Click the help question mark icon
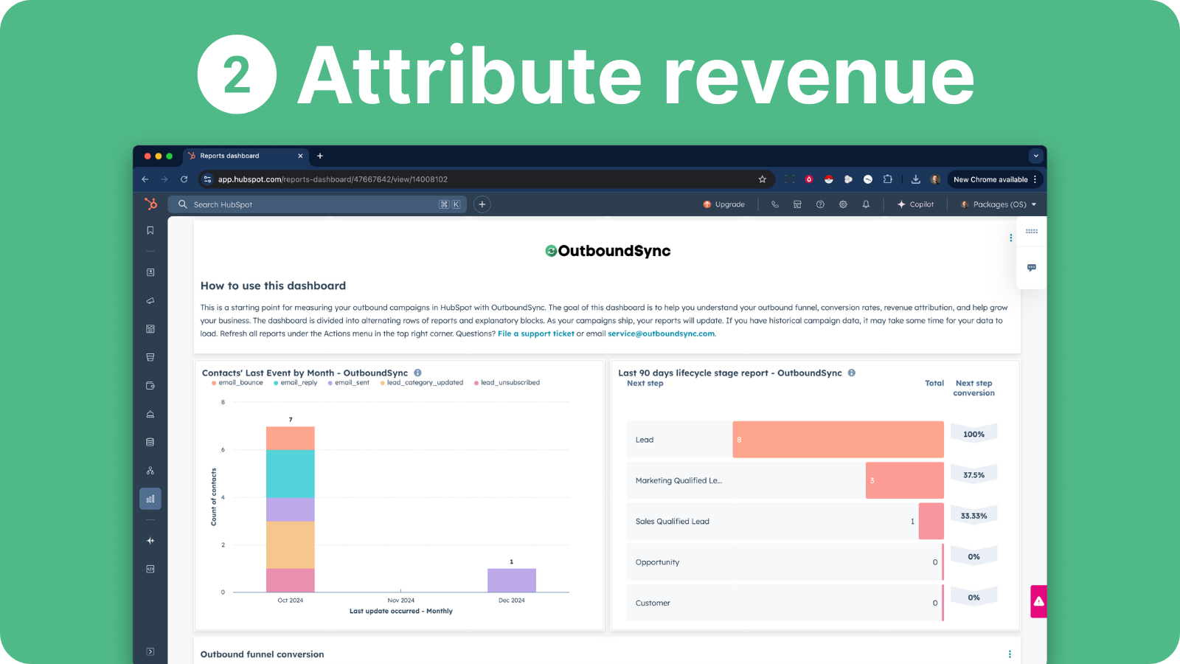This screenshot has width=1180, height=664. click(820, 204)
